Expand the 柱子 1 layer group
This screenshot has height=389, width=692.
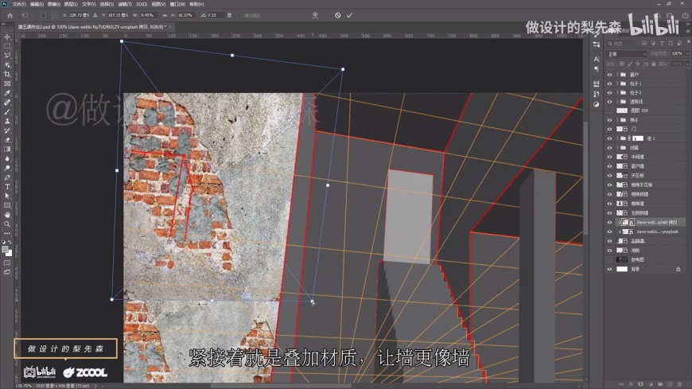point(617,84)
